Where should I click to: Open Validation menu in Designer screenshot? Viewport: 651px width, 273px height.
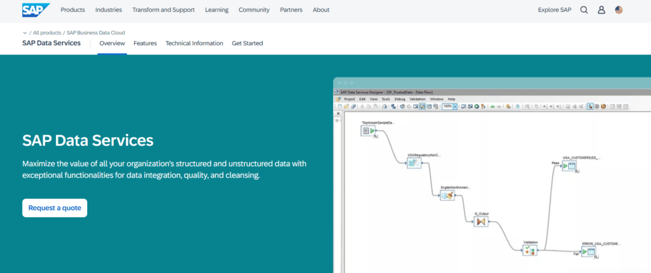point(417,99)
